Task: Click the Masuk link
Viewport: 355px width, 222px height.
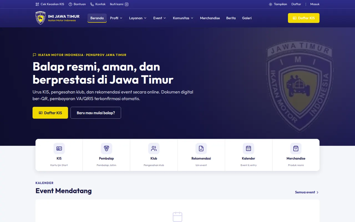Action: pos(315,4)
